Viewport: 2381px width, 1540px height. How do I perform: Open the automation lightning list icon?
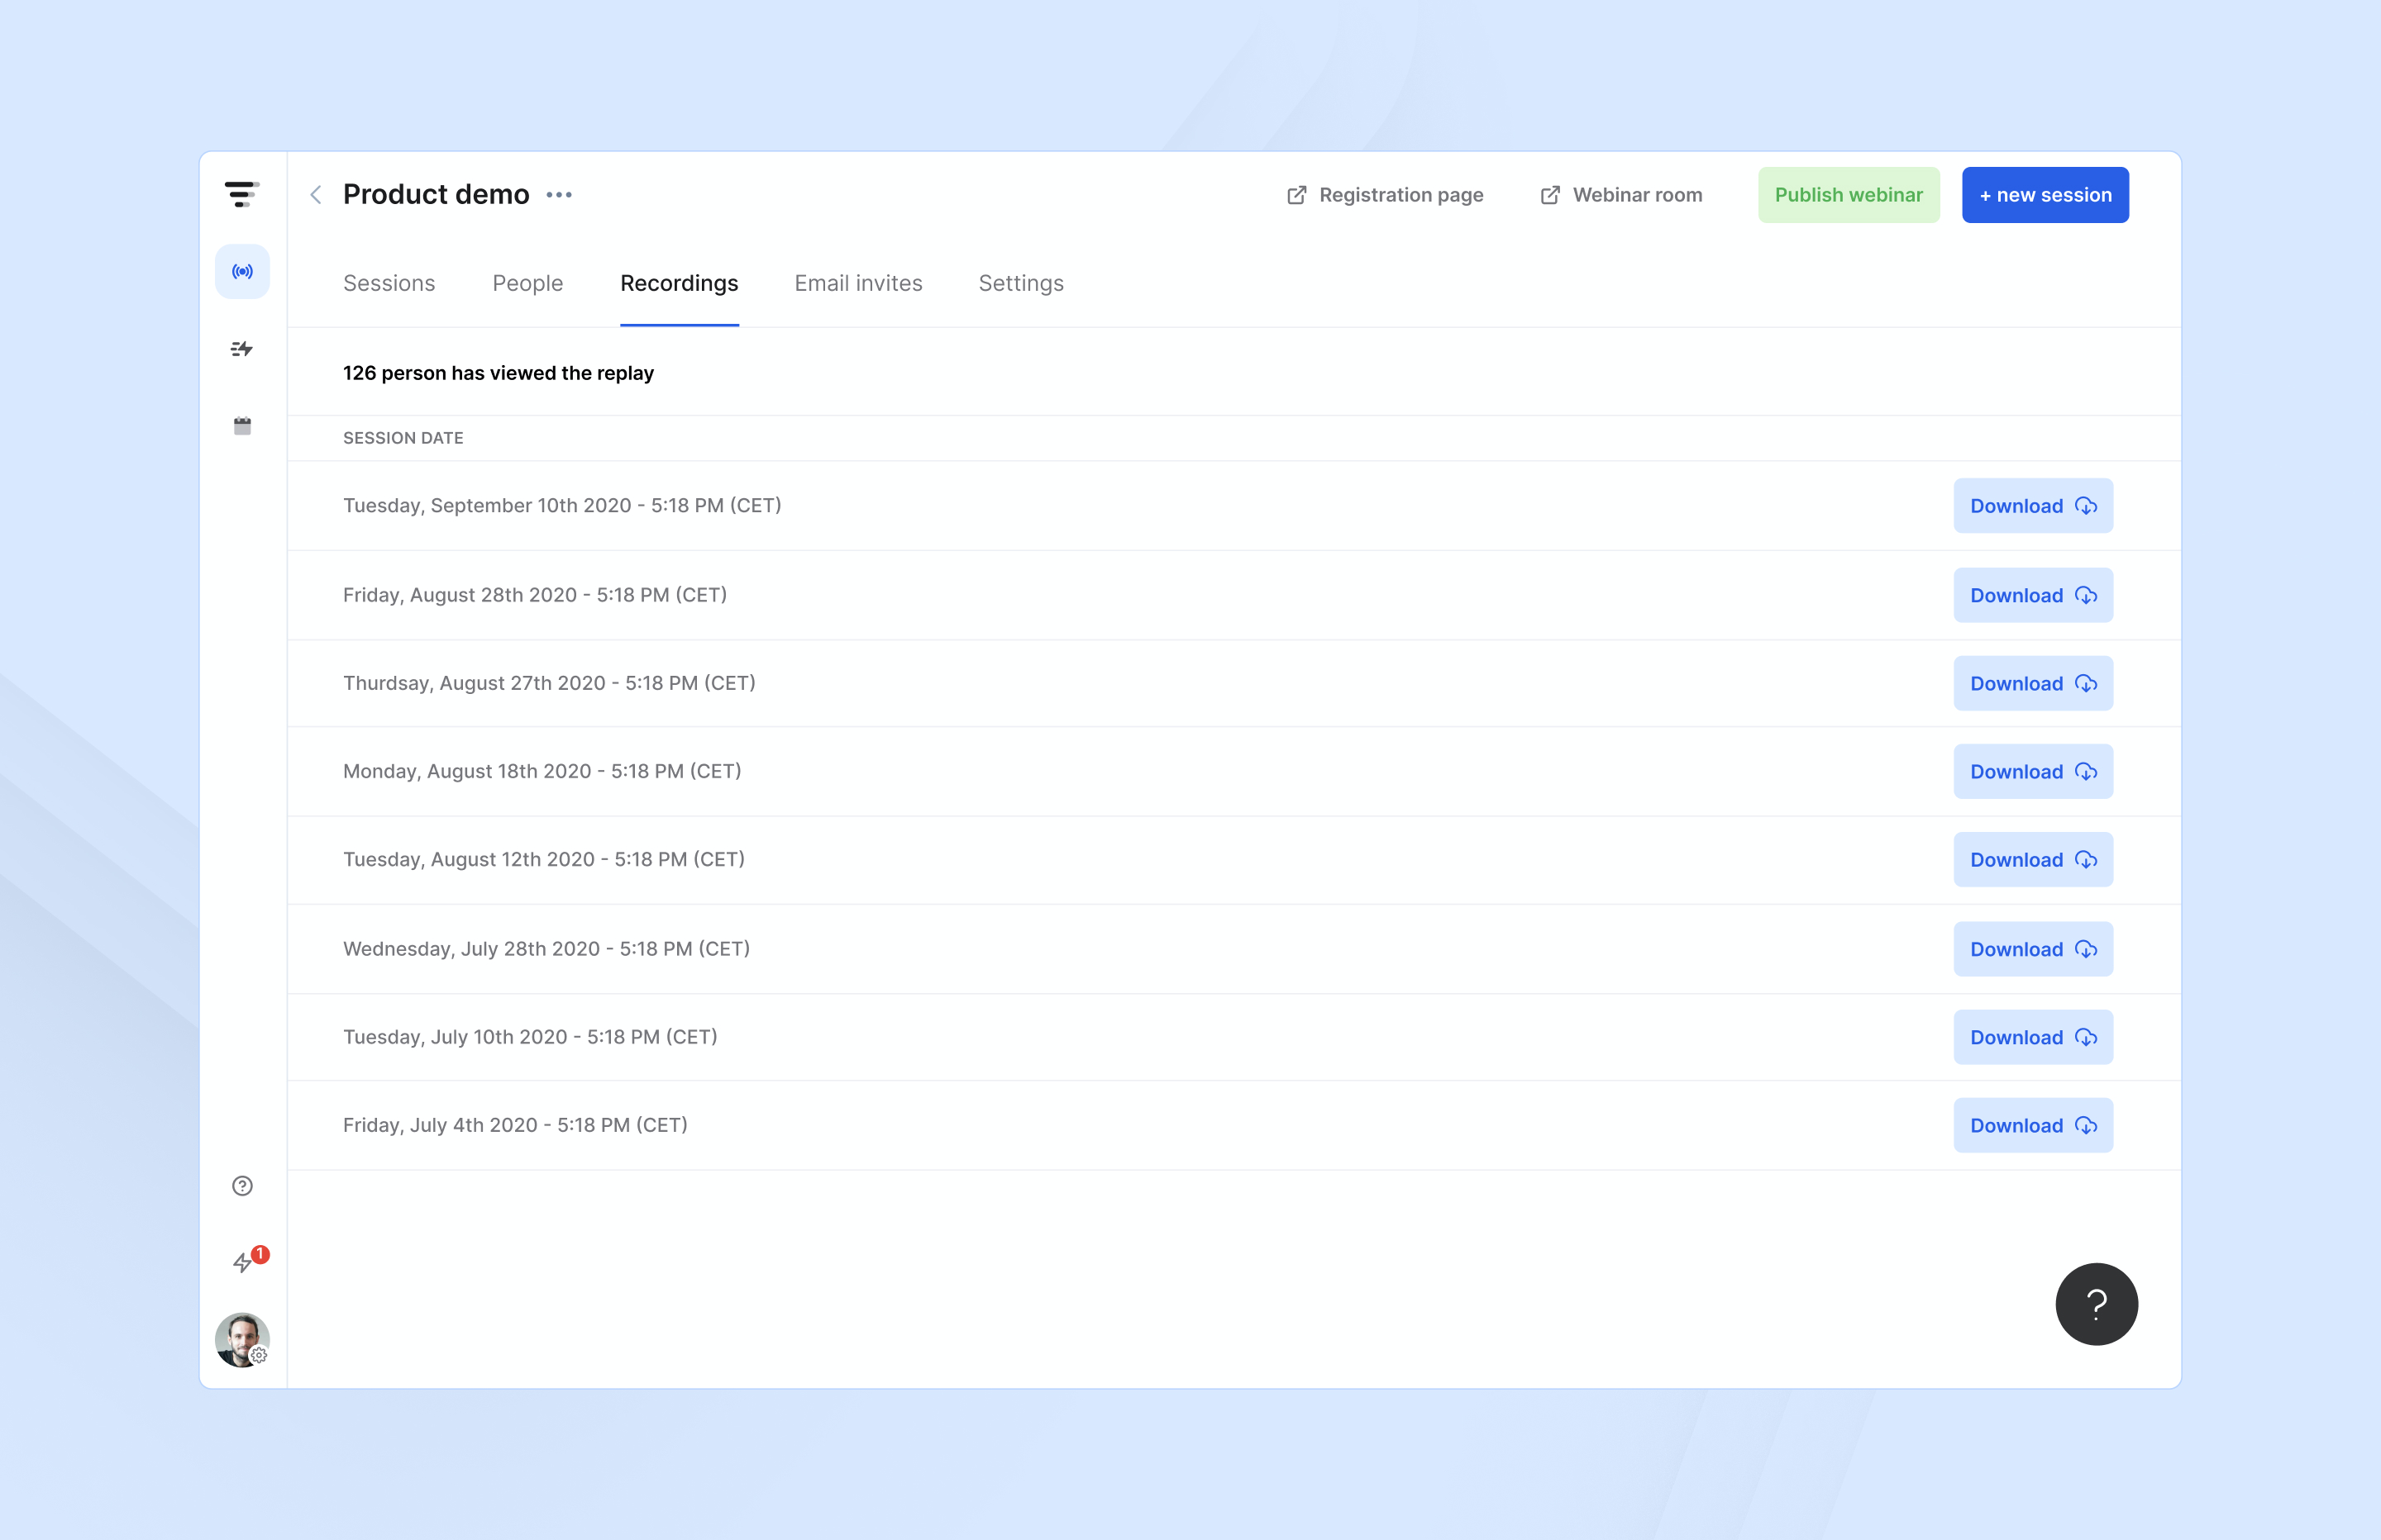242,349
